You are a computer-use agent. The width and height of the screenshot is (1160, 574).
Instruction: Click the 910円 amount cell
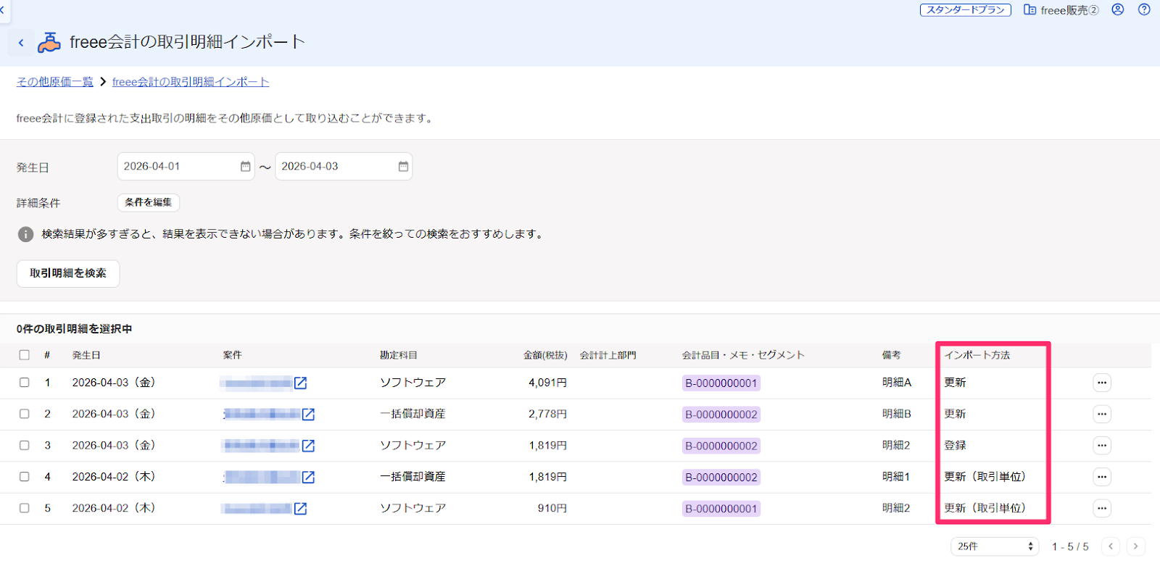552,509
